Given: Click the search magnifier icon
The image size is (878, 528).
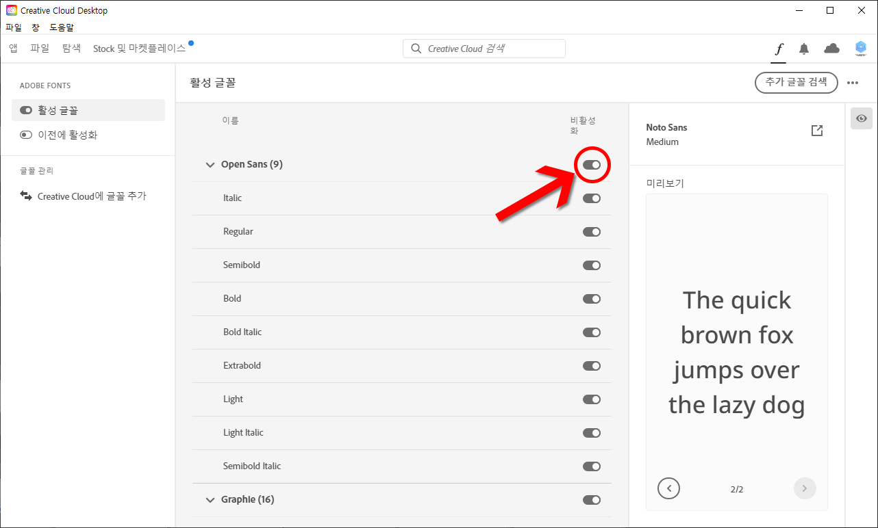Looking at the screenshot, I should (416, 49).
